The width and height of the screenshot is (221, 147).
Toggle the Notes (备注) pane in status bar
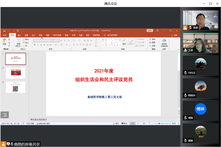click(117, 123)
